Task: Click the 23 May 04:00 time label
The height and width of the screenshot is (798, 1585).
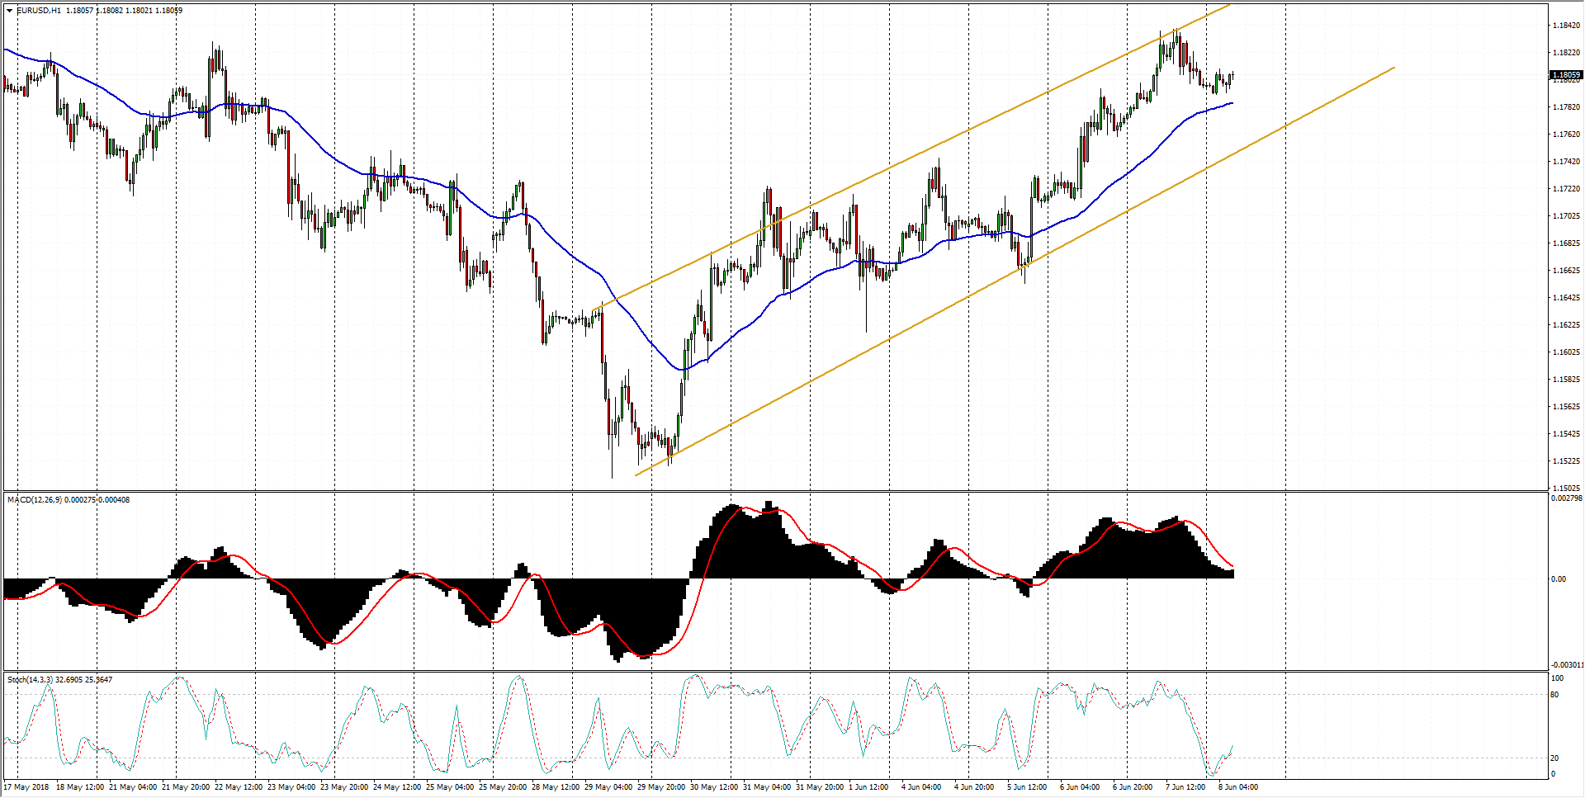Action: coord(291,787)
